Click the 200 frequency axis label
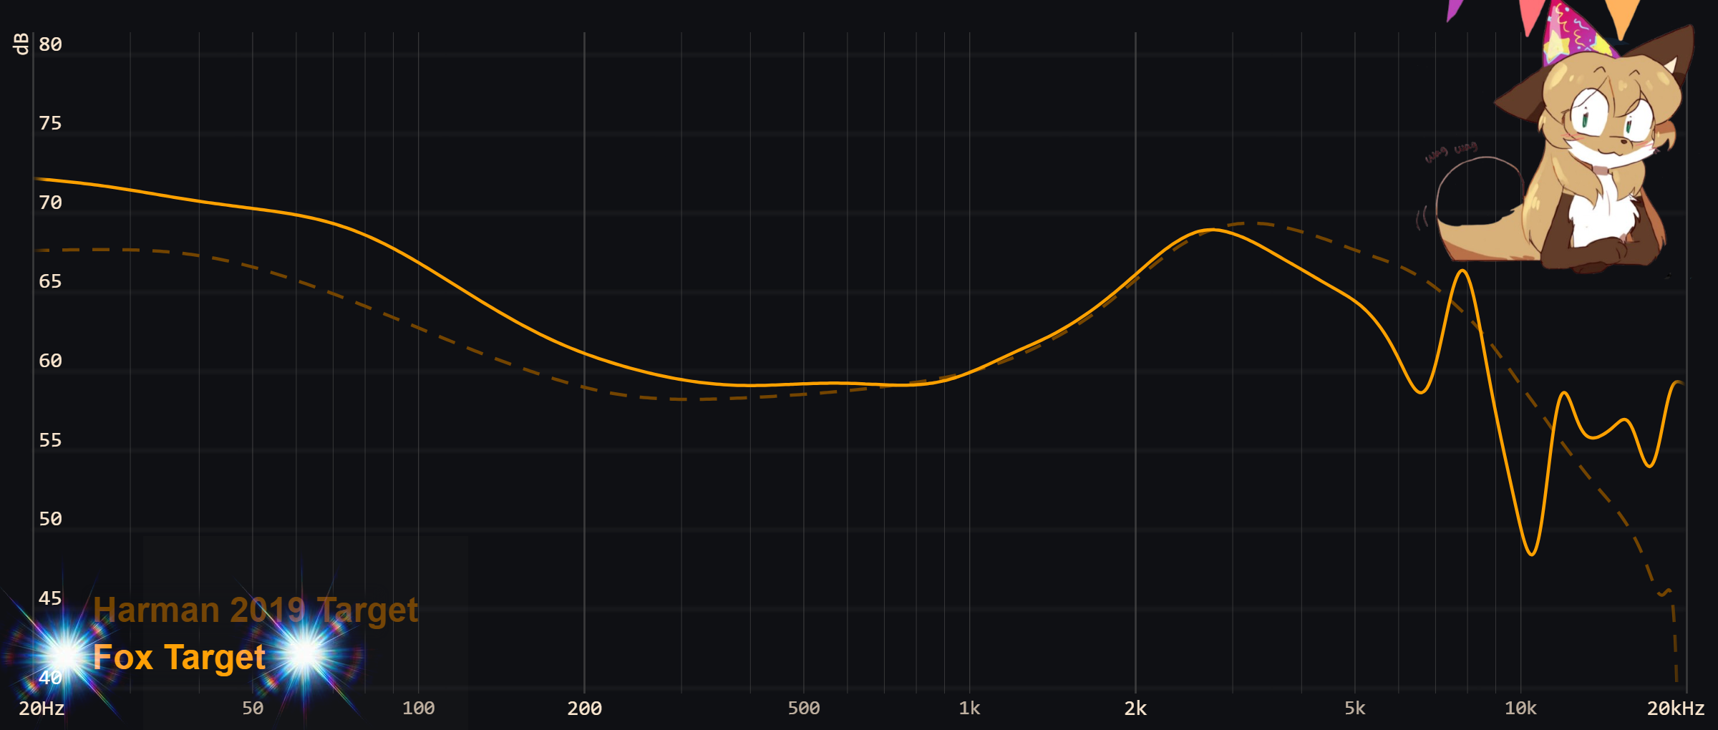1718x730 pixels. (584, 709)
